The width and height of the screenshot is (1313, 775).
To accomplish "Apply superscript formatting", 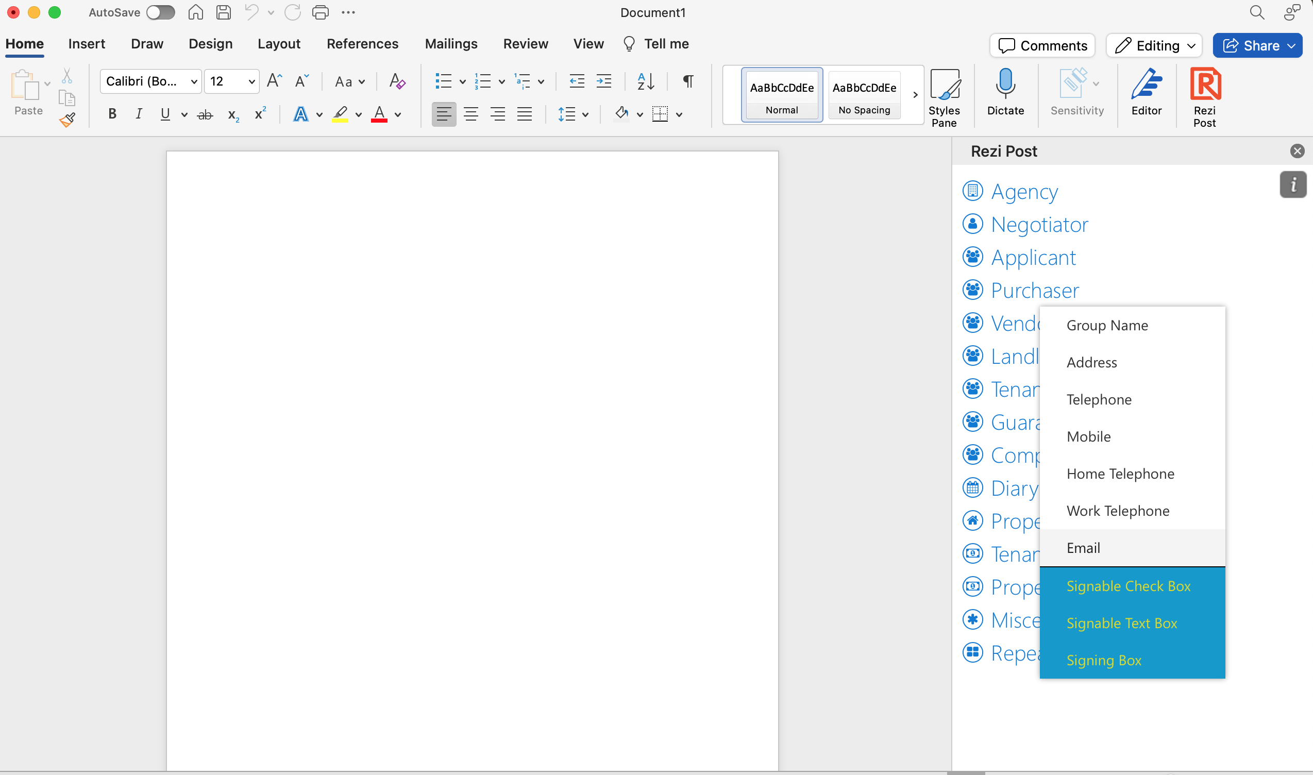I will point(260,113).
